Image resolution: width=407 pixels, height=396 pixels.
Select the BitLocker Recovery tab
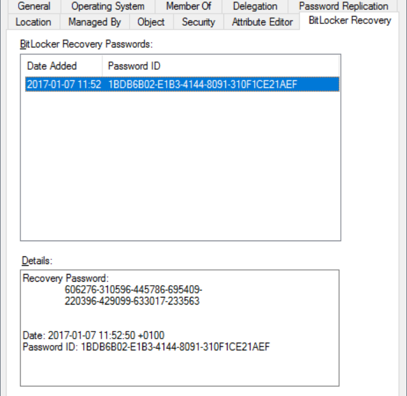click(x=350, y=21)
